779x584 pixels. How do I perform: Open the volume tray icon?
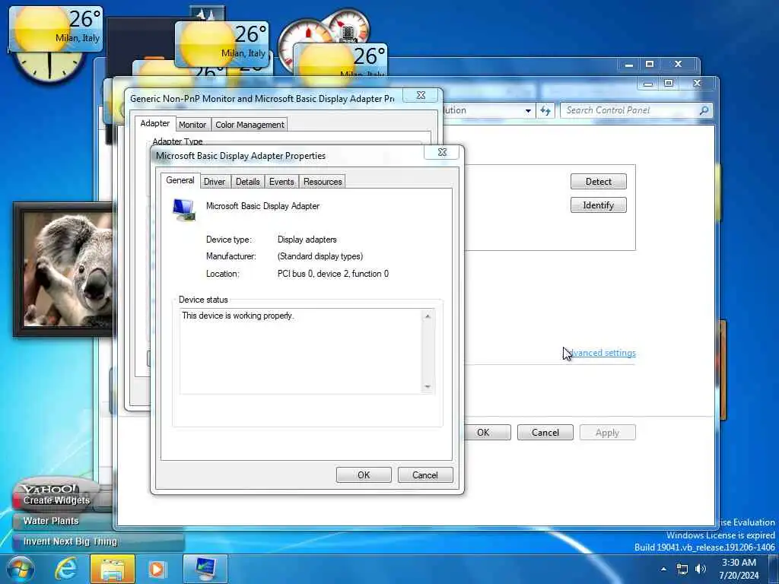701,569
